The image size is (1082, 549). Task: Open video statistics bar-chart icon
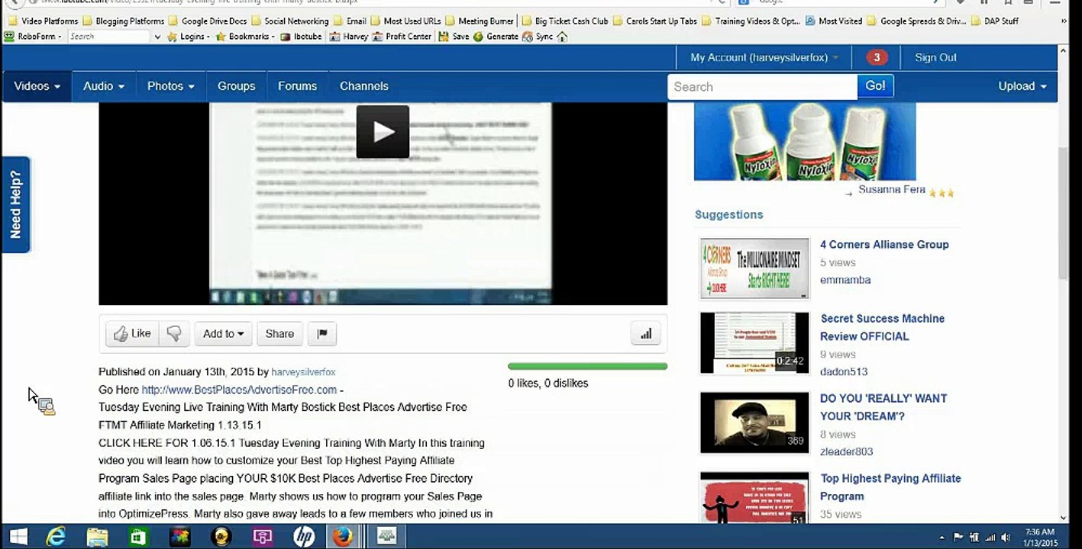pyautogui.click(x=646, y=333)
